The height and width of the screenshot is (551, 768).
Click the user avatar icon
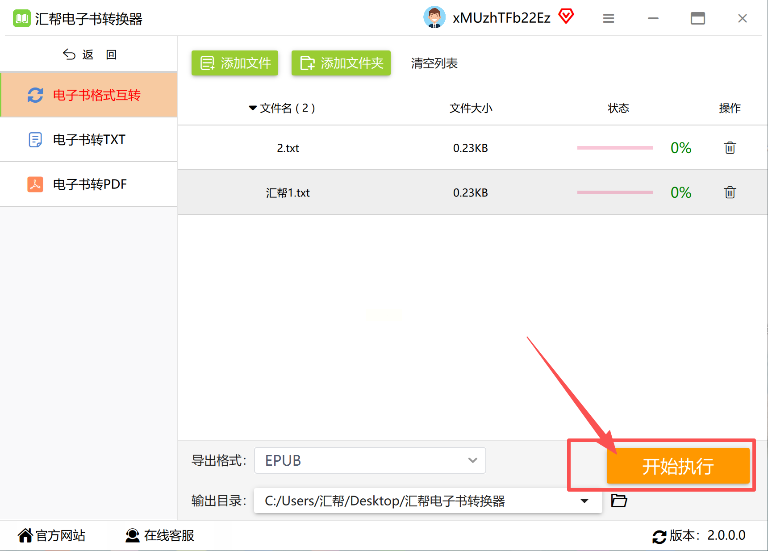434,18
